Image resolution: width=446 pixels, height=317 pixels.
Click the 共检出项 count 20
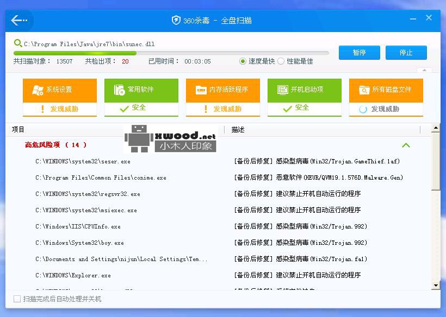coord(125,61)
